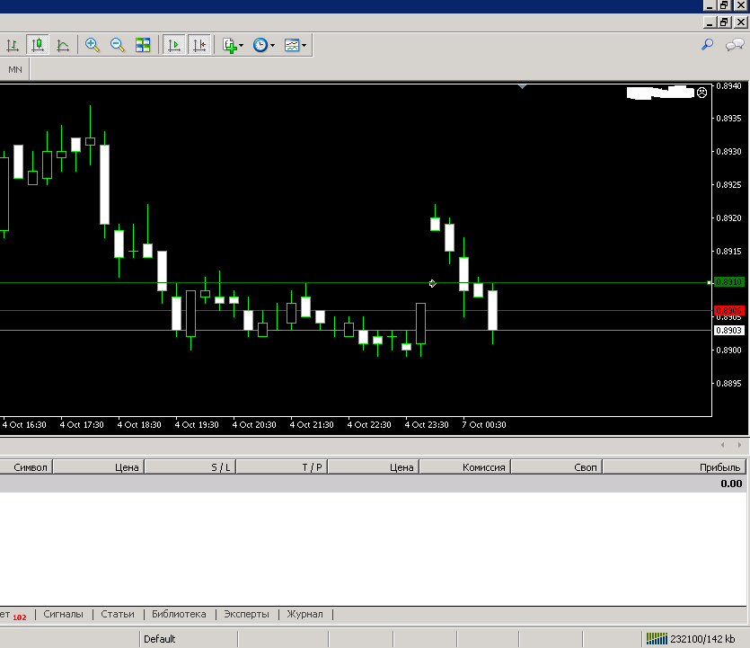The height and width of the screenshot is (648, 750).
Task: Click the sad face expert icon on chart
Action: [x=701, y=93]
